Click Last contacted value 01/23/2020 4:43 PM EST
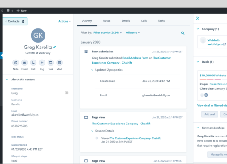The height and width of the screenshot is (164, 227). tap(27, 149)
